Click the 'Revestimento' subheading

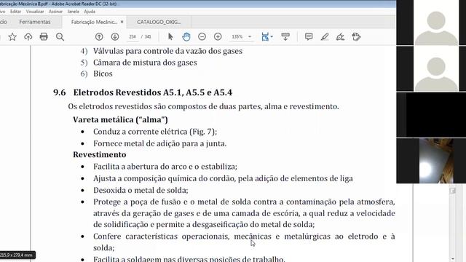click(x=100, y=154)
